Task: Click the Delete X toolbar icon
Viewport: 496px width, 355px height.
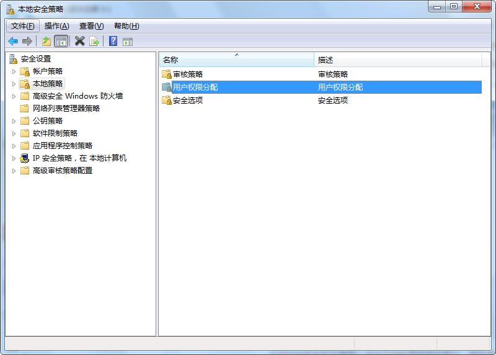Action: (80, 41)
